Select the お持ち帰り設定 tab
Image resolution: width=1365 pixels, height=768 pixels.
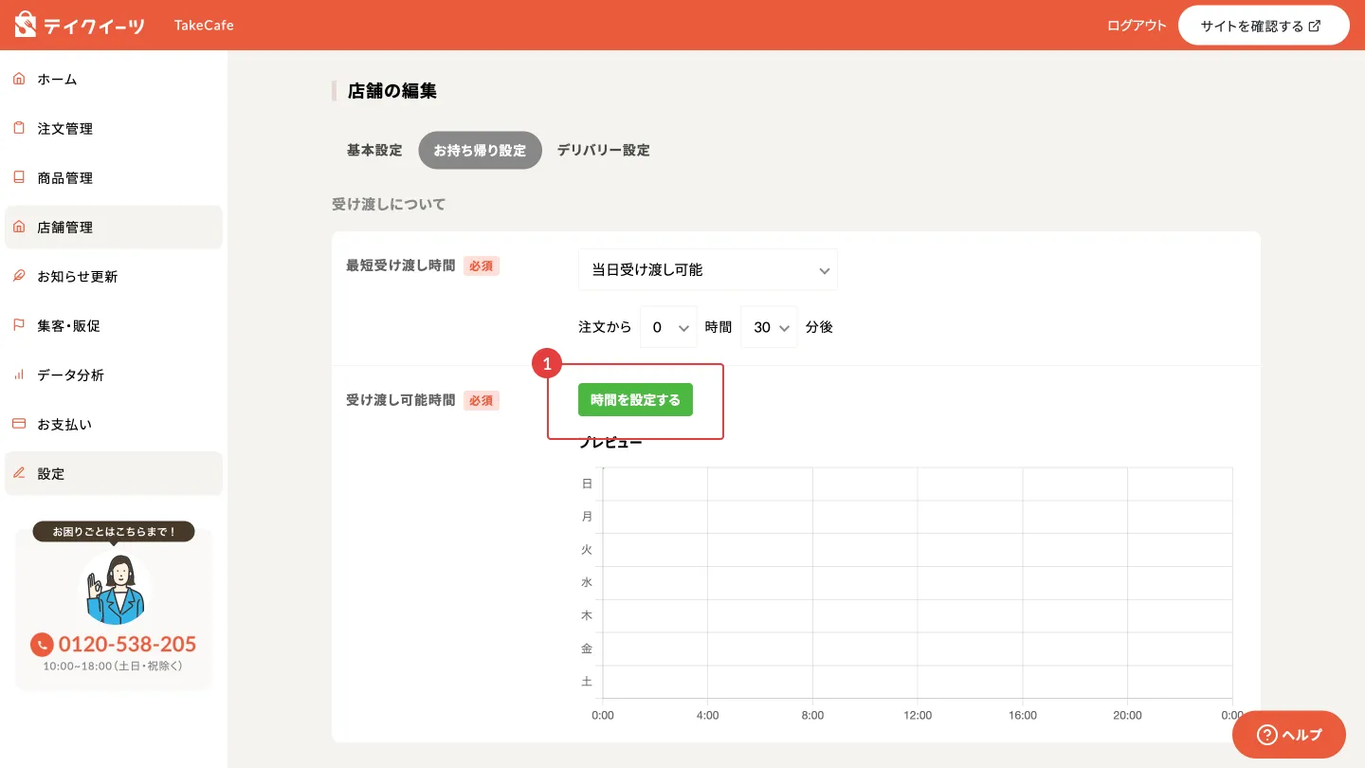click(x=480, y=150)
